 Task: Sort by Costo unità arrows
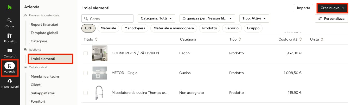(x=301, y=39)
